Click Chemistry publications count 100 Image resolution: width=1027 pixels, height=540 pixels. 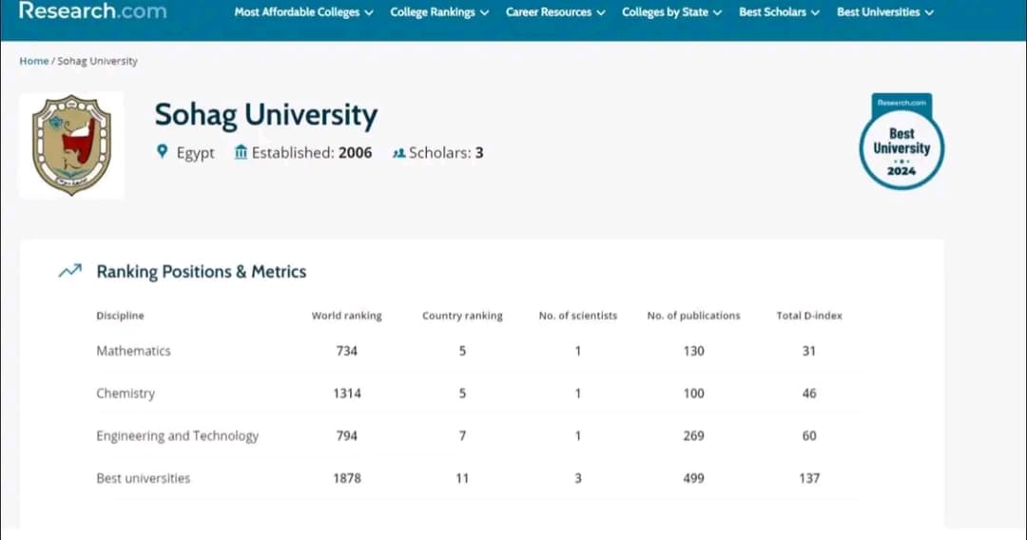pyautogui.click(x=693, y=394)
